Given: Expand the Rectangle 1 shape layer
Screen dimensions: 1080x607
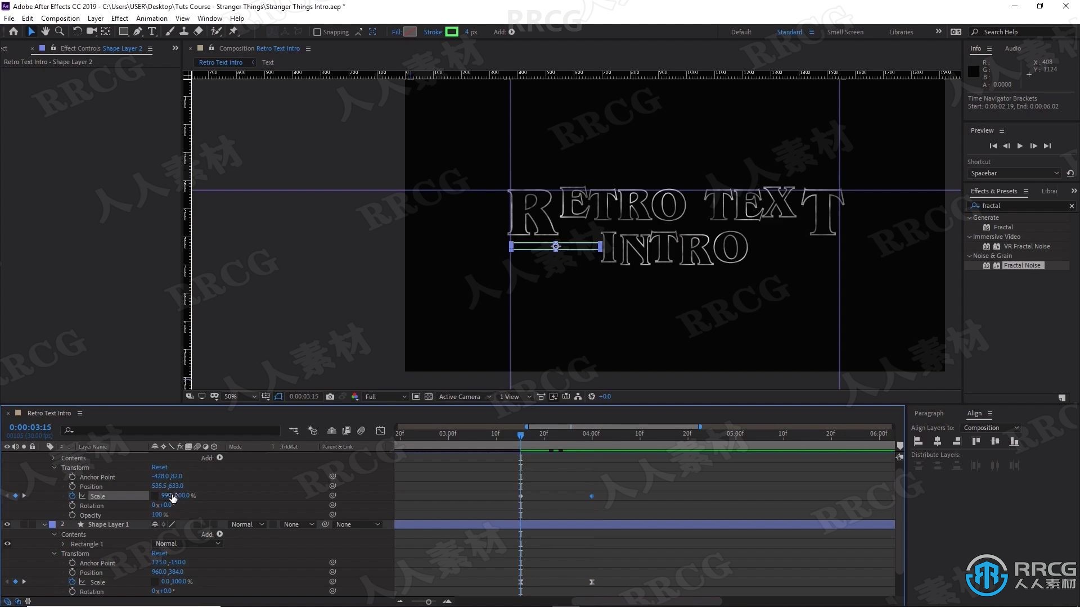Looking at the screenshot, I should pos(62,543).
